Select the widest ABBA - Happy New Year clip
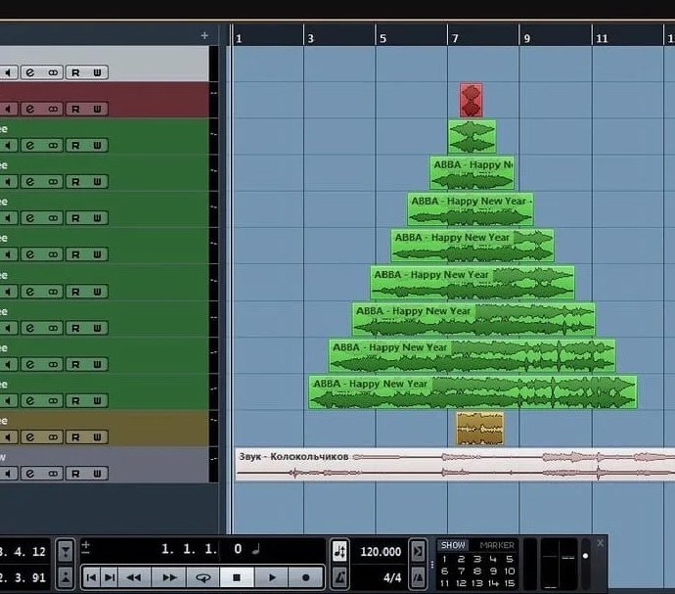 472,392
